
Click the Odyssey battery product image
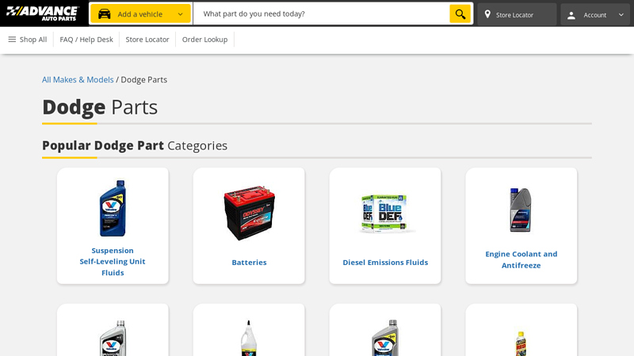[249, 213]
